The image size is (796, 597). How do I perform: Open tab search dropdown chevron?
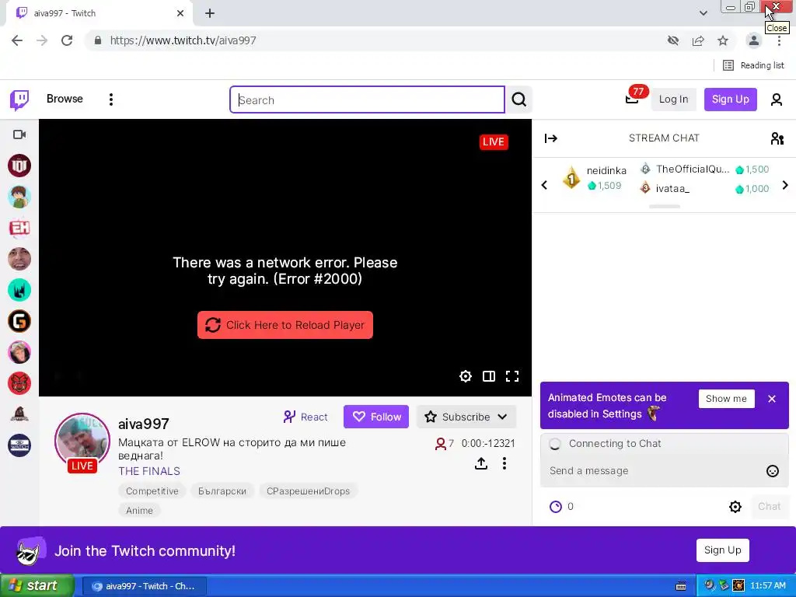pos(703,13)
